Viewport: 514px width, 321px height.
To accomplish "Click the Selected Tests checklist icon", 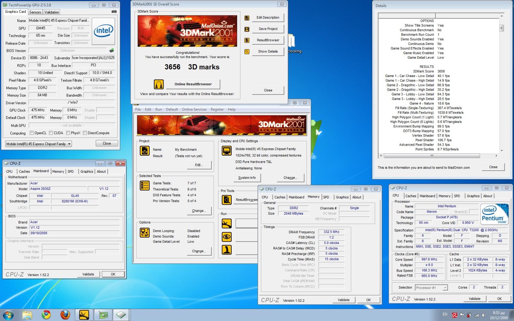I will coord(145,186).
